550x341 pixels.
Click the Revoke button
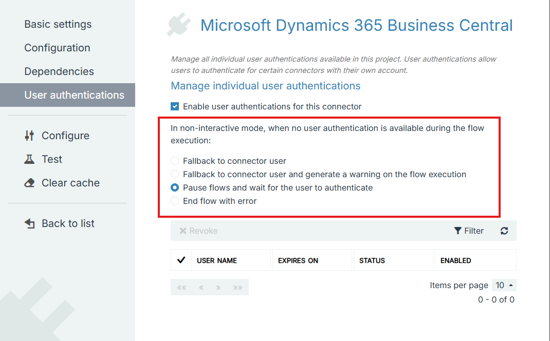[x=198, y=231]
